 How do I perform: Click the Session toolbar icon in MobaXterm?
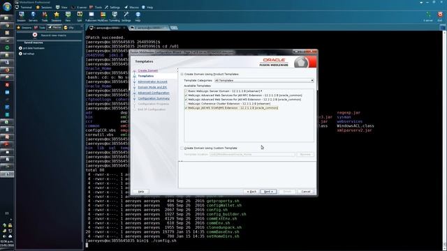point(22,17)
